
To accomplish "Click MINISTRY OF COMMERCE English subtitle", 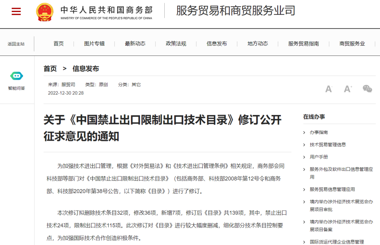I will [106, 18].
